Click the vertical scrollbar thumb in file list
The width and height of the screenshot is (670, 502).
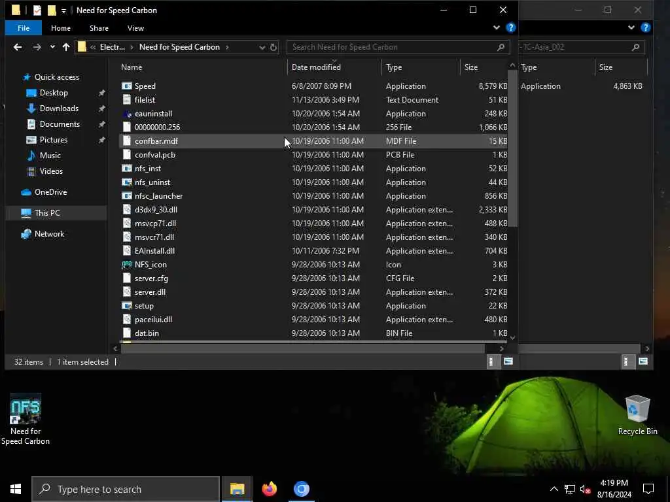click(x=512, y=148)
